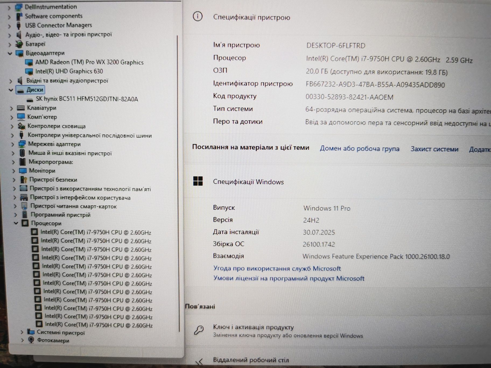Screen dimensions: 491x368
Task: Expand the DellInstrumentation node
Action: (x=9, y=8)
